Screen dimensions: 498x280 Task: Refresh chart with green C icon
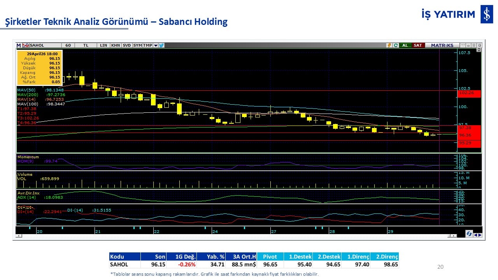(x=396, y=45)
